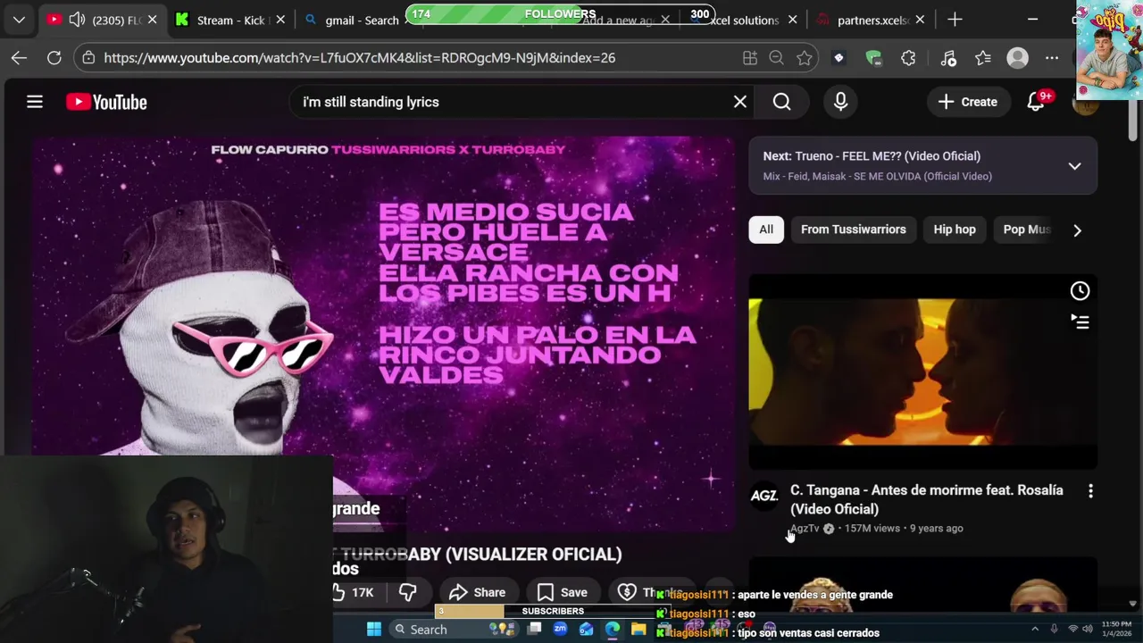Click the address bar URL
This screenshot has width=1143, height=643.
(x=359, y=58)
